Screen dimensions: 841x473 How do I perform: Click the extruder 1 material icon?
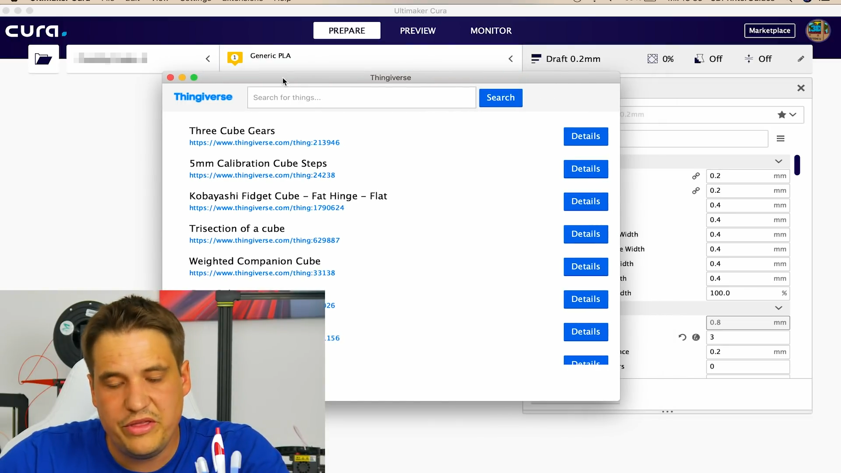(x=235, y=58)
